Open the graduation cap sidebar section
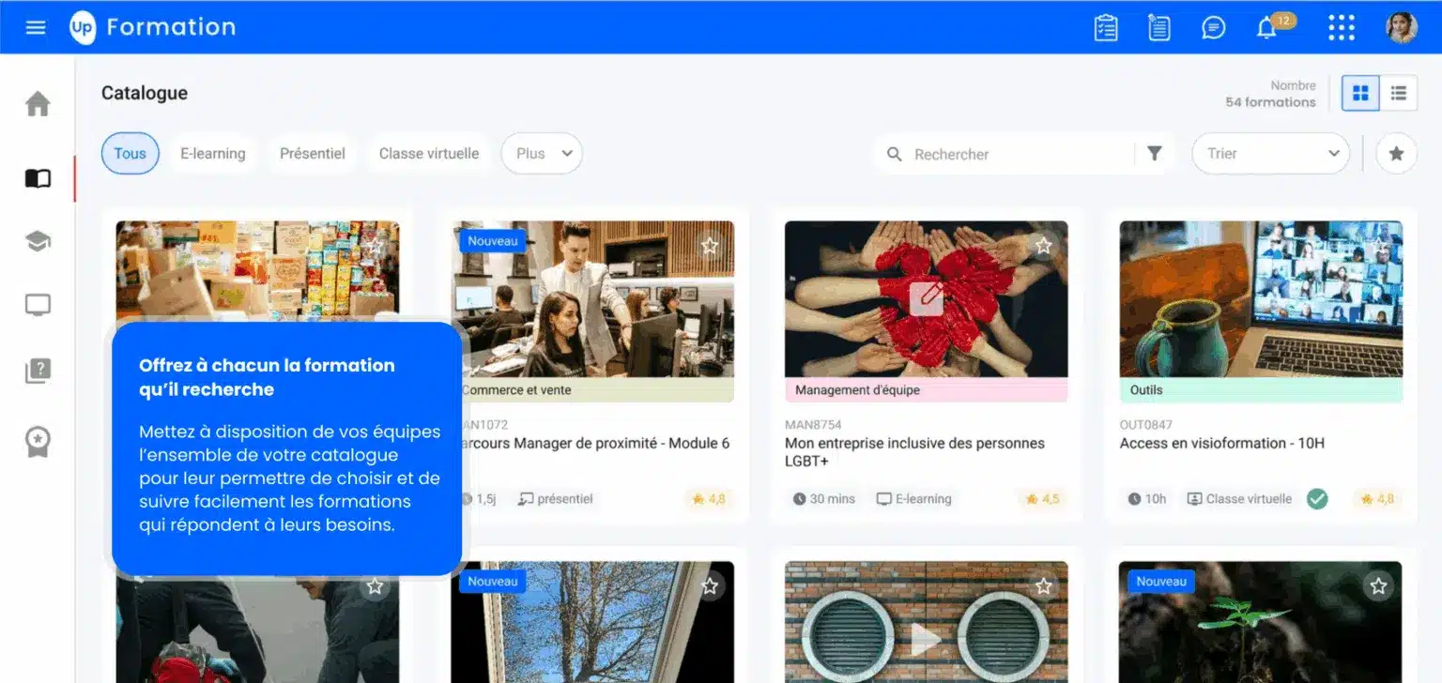The height and width of the screenshot is (683, 1442). (x=38, y=242)
